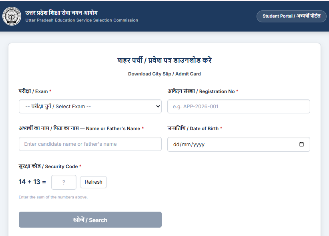Focus the Registration No input field
Screen dimensions: 329x236
click(239, 107)
